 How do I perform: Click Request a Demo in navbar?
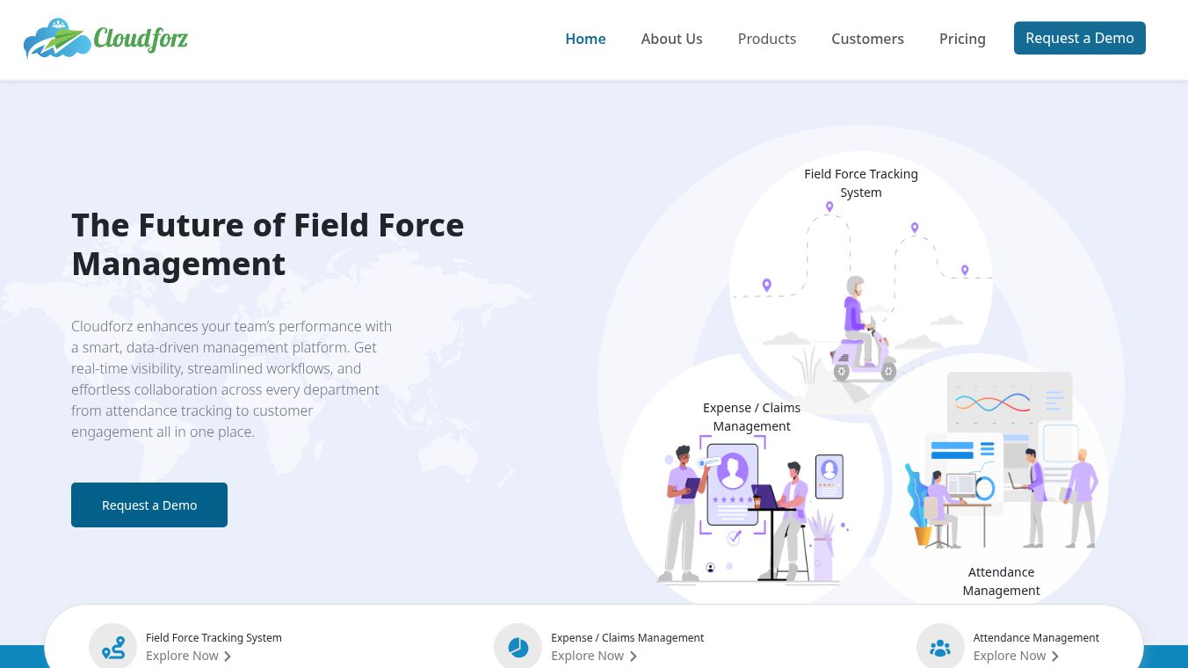pyautogui.click(x=1080, y=38)
